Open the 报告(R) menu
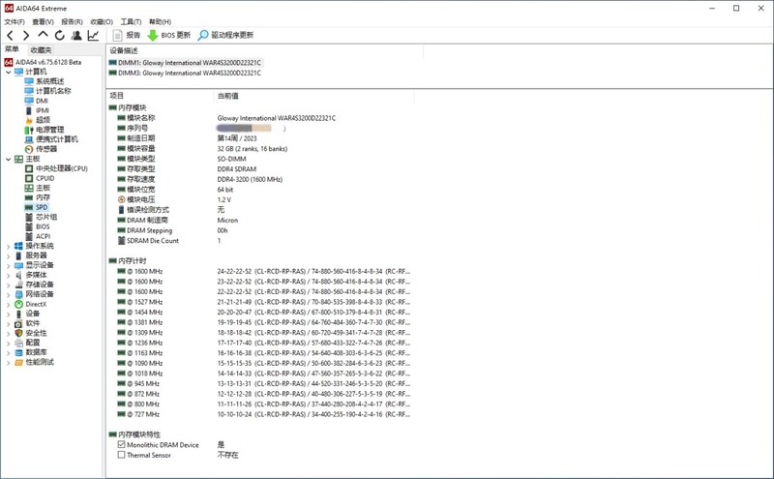 [72, 21]
